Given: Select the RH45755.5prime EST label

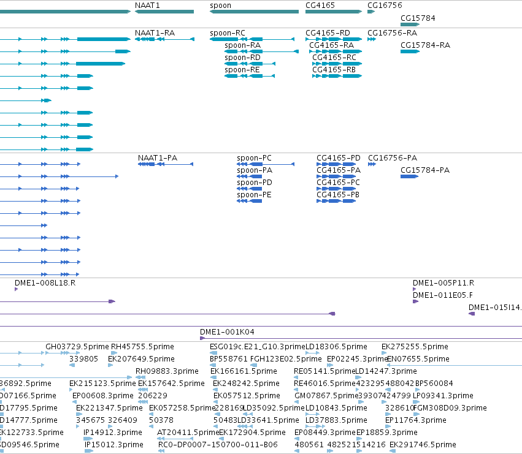Looking at the screenshot, I should [142, 347].
